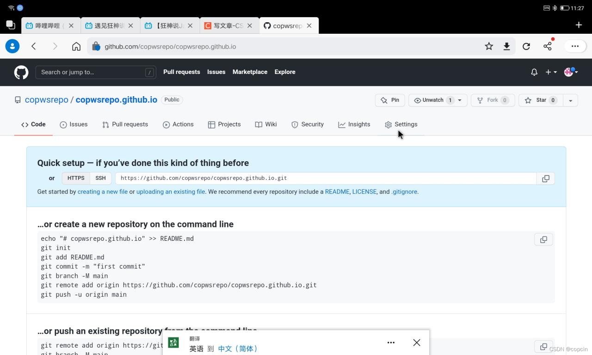592x355 pixels.
Task: Open the Security tab
Action: click(x=308, y=124)
